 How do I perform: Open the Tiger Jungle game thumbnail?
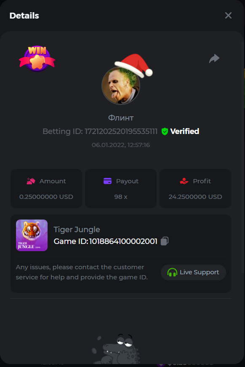(32, 235)
